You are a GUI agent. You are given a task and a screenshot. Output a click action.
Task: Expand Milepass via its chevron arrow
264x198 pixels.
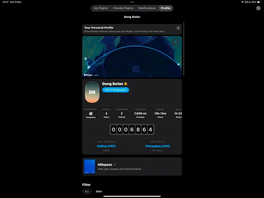coord(115,165)
